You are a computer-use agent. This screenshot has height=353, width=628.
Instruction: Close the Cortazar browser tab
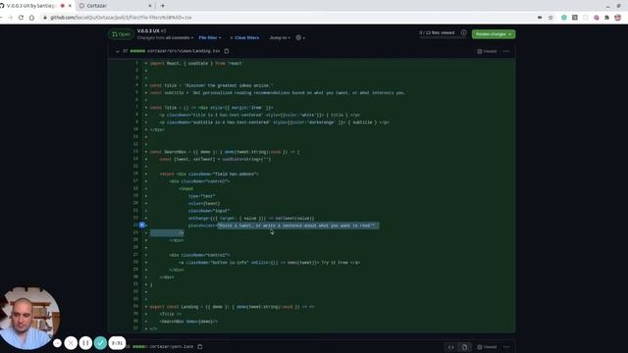click(150, 6)
